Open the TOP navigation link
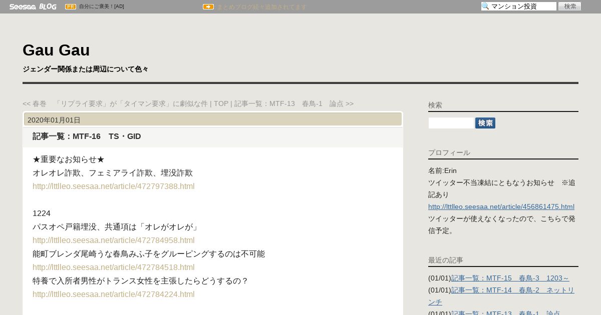 pos(221,103)
